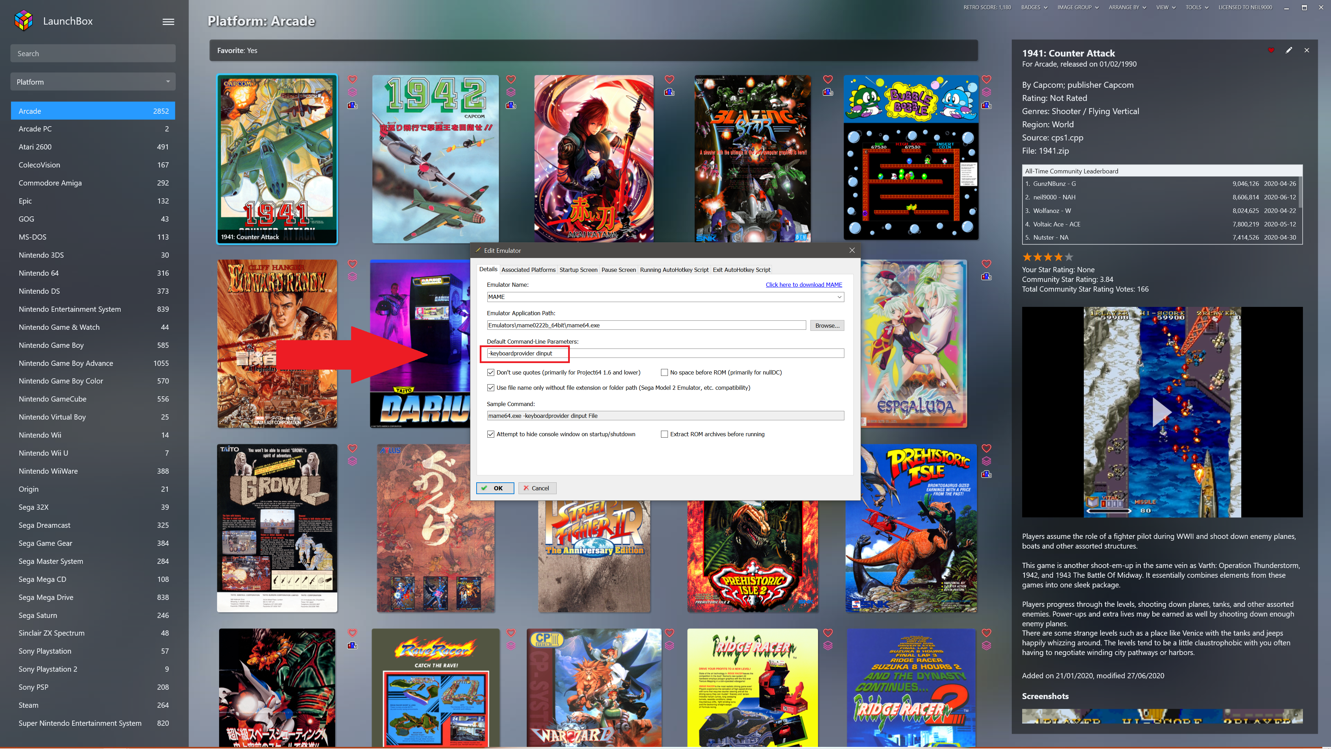Select Nintendo 64 platform
The height and width of the screenshot is (749, 1331).
[x=93, y=273]
